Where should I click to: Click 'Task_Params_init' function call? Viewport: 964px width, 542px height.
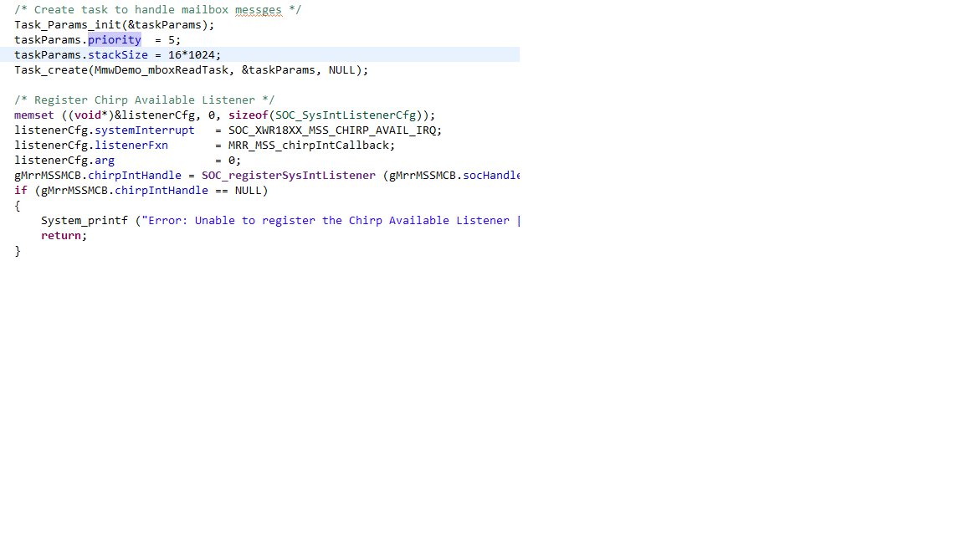(x=68, y=25)
